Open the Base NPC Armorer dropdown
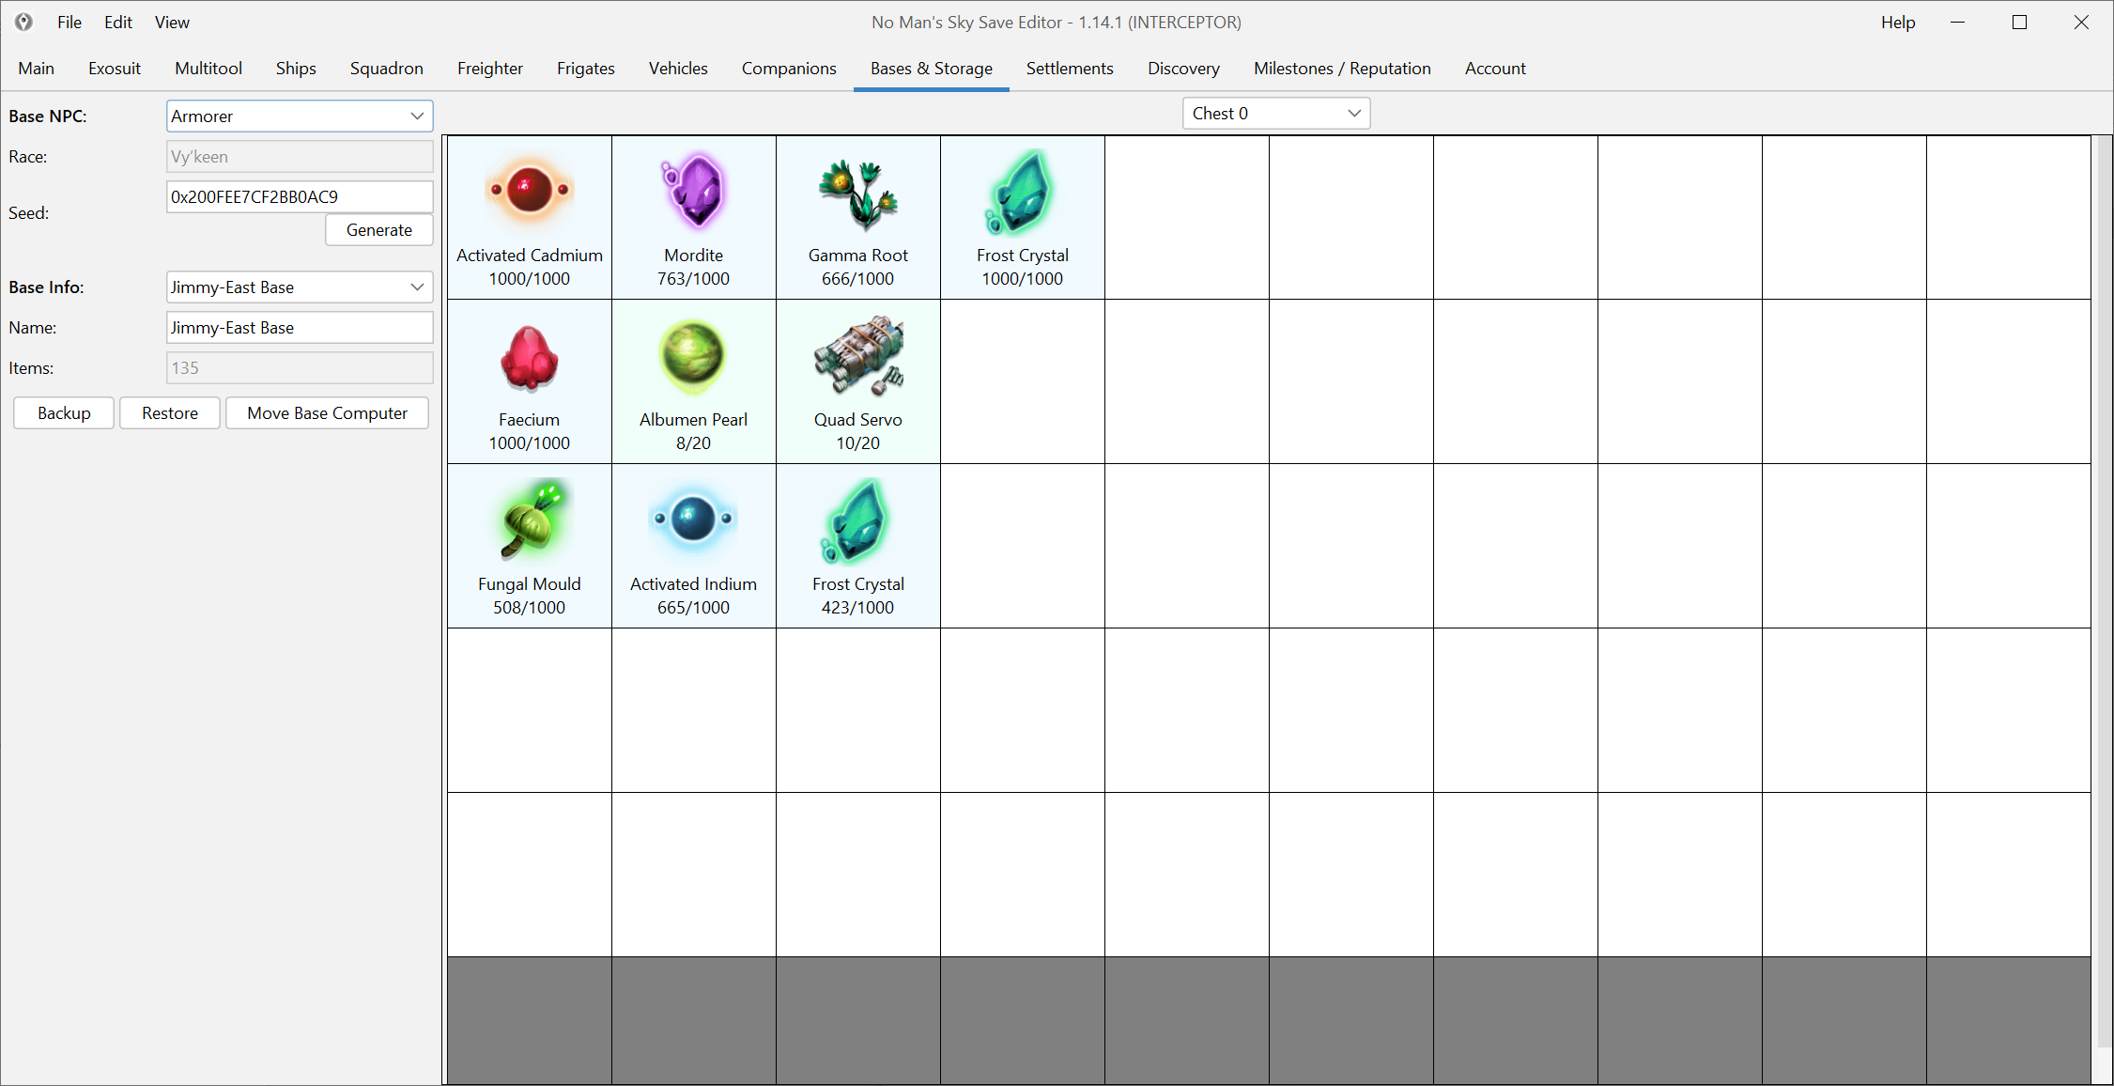The width and height of the screenshot is (2114, 1086). [299, 116]
